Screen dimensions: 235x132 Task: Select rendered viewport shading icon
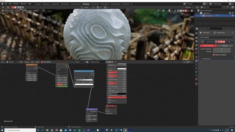186,11
